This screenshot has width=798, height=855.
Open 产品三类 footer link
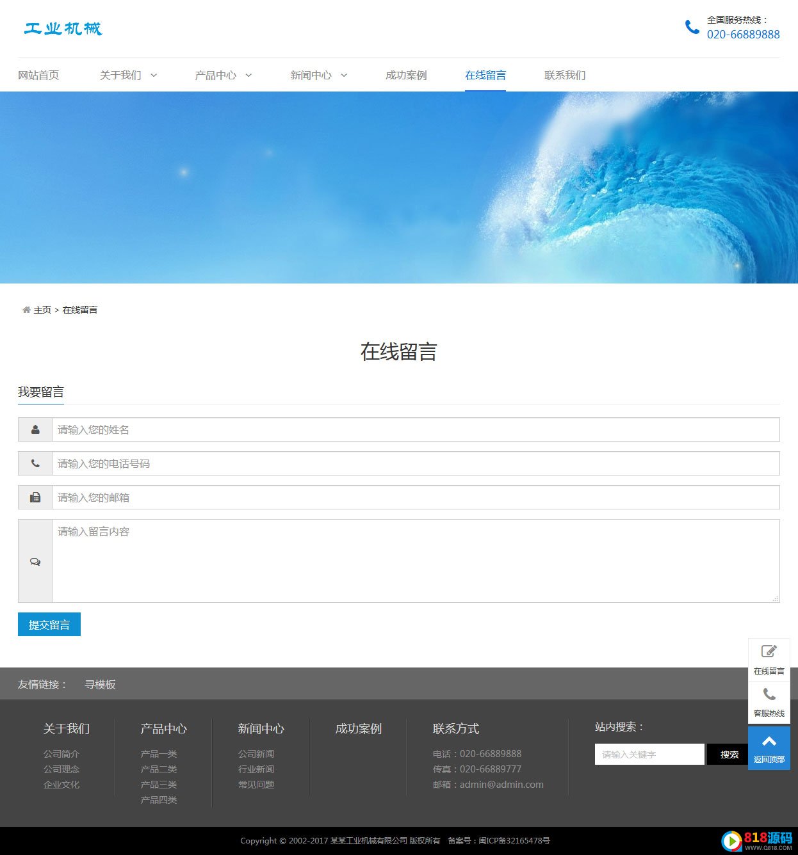point(159,785)
